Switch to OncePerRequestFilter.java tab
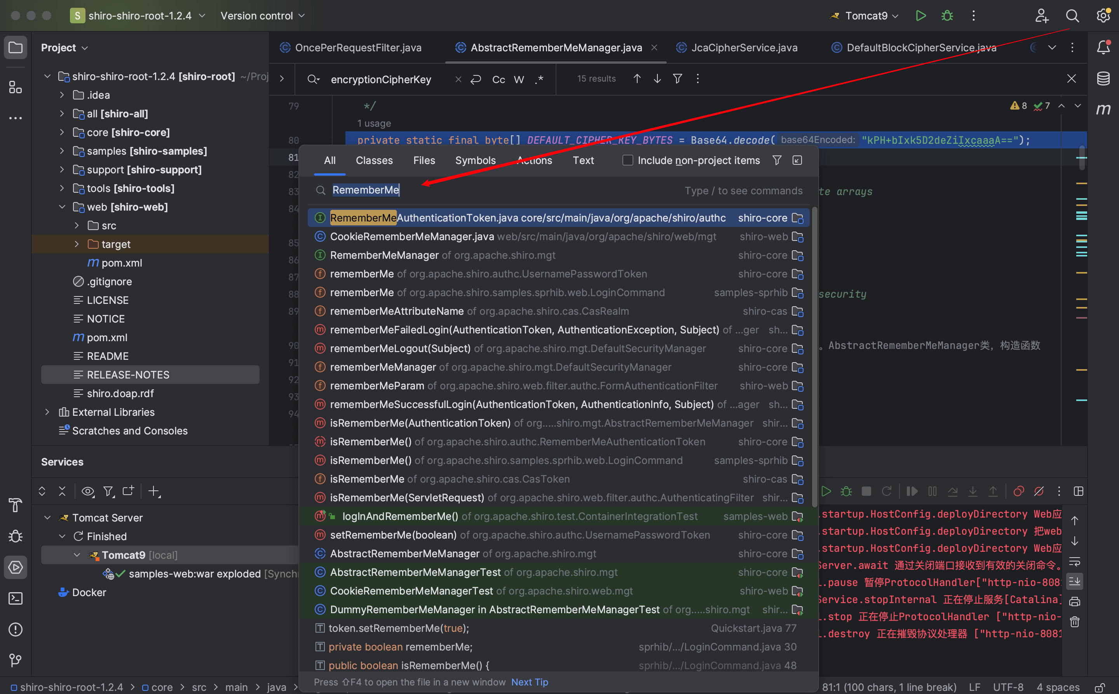 (x=351, y=47)
